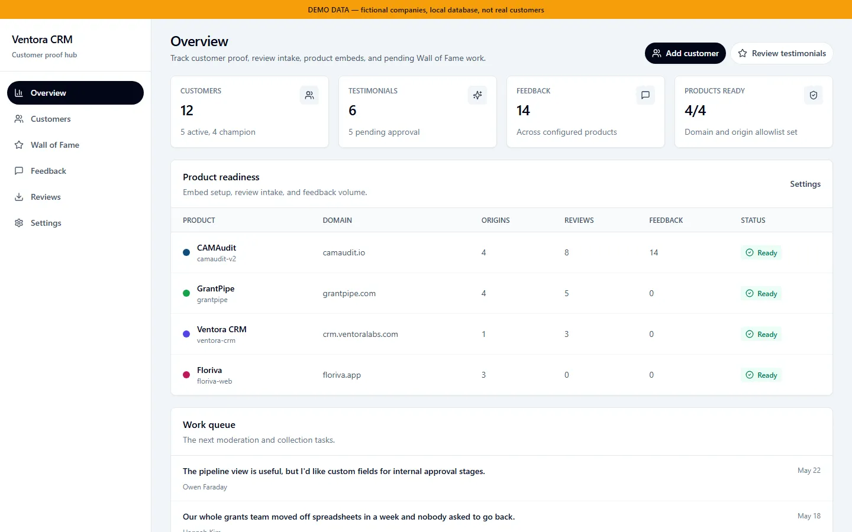
Task: Open Wall of Fame navigation item
Action: pyautogui.click(x=75, y=145)
